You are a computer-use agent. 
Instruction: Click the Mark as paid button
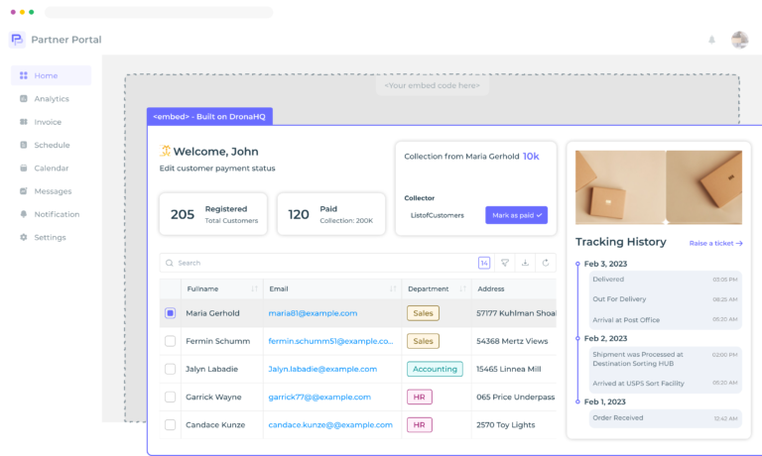click(x=516, y=215)
